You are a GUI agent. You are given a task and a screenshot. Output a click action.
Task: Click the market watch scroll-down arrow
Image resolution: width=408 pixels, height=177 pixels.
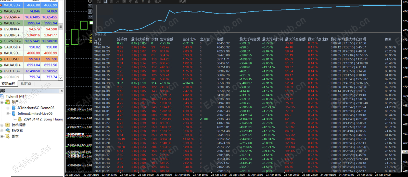(61, 78)
